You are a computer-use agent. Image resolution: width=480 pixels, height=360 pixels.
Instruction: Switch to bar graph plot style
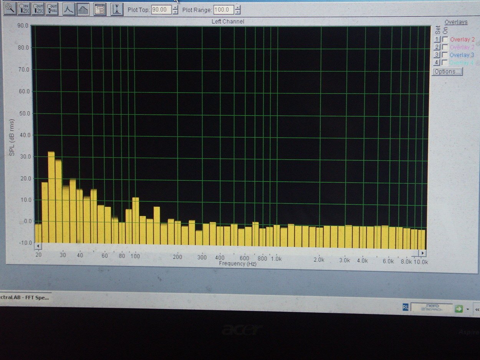83,9
